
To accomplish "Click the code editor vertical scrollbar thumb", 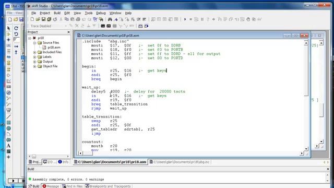I will pos(306,70).
